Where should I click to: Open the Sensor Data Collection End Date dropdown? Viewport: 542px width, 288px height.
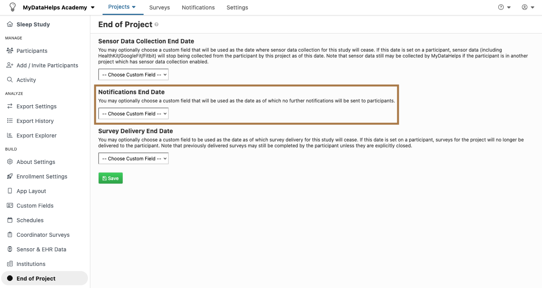pos(133,75)
